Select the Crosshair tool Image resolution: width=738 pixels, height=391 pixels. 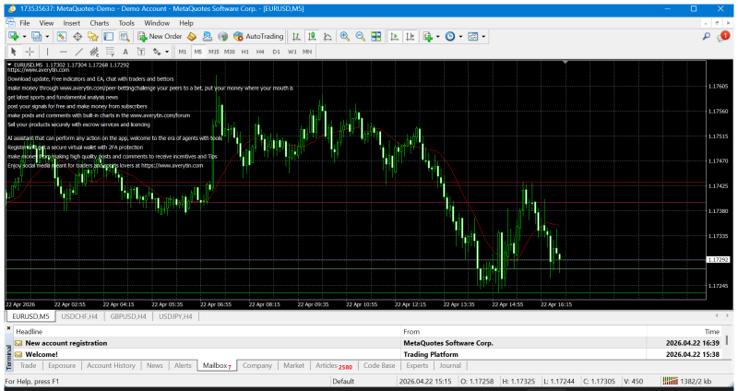[x=30, y=52]
